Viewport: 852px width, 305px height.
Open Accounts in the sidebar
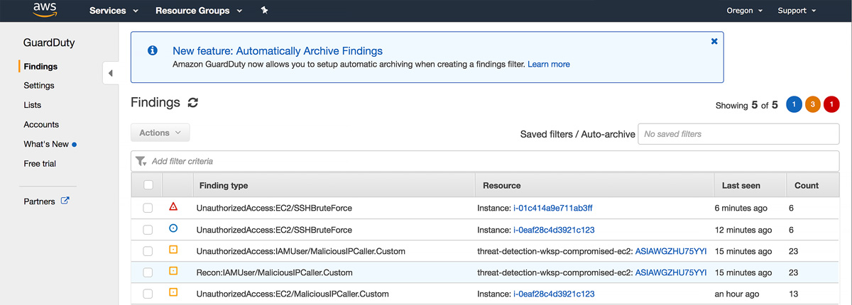pyautogui.click(x=41, y=125)
